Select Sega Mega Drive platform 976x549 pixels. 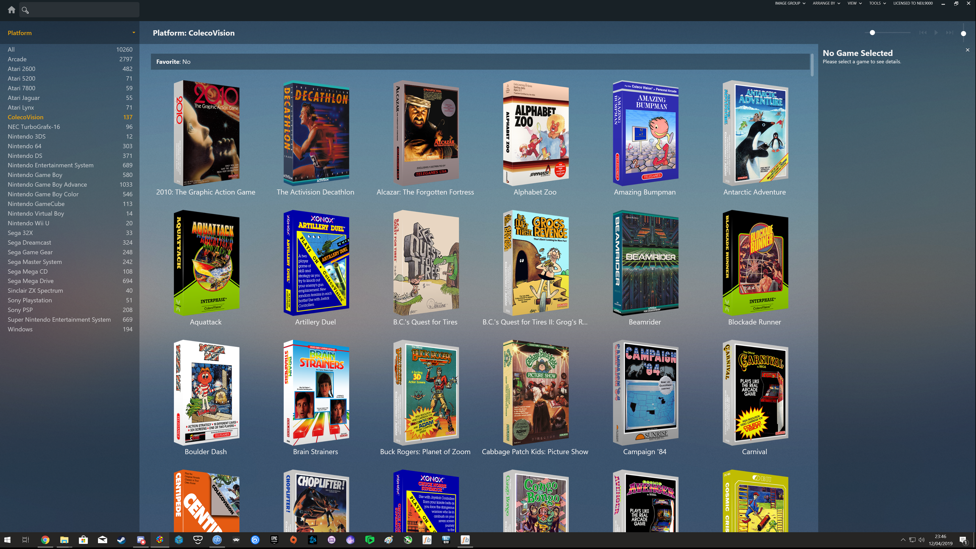pos(70,281)
